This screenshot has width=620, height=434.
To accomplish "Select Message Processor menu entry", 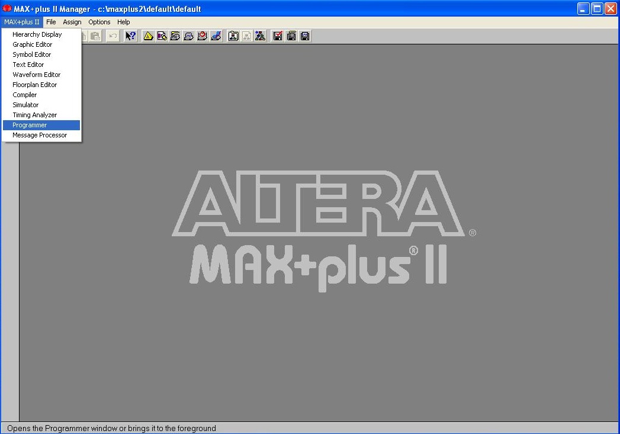I will click(41, 135).
